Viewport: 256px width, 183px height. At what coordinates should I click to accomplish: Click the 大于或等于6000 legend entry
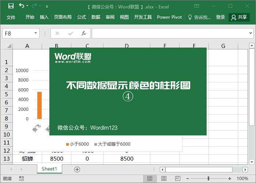click(112, 144)
